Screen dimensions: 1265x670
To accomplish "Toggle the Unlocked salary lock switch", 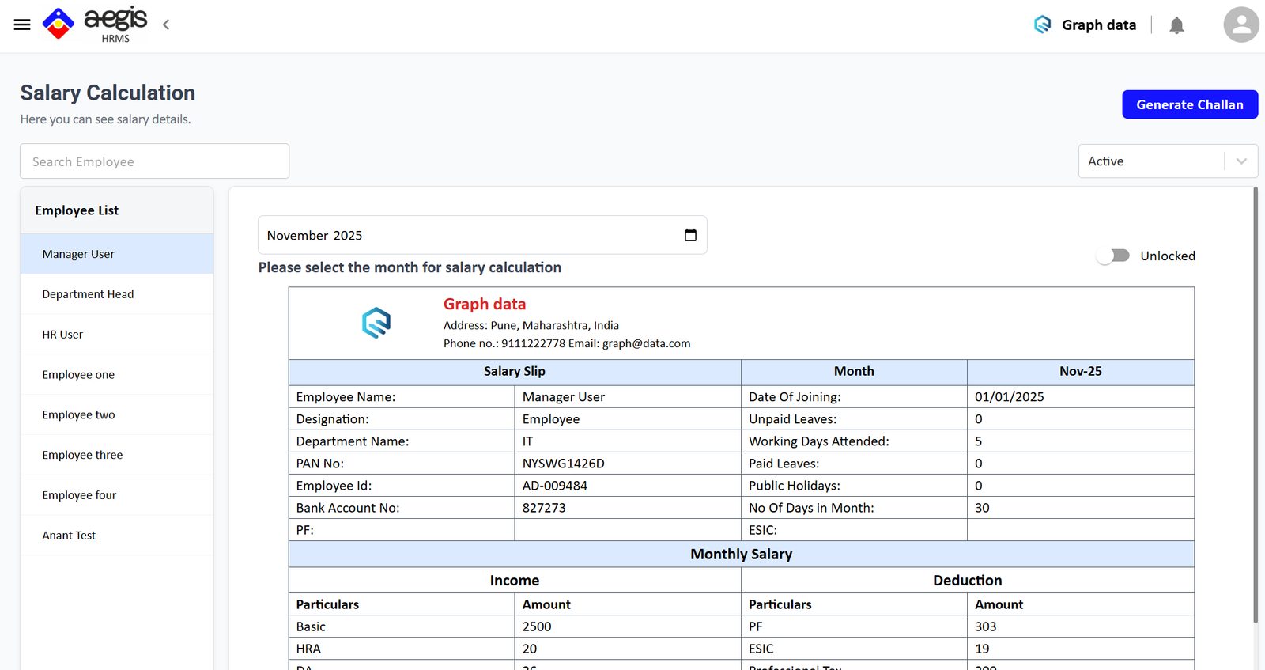I will tap(1113, 256).
